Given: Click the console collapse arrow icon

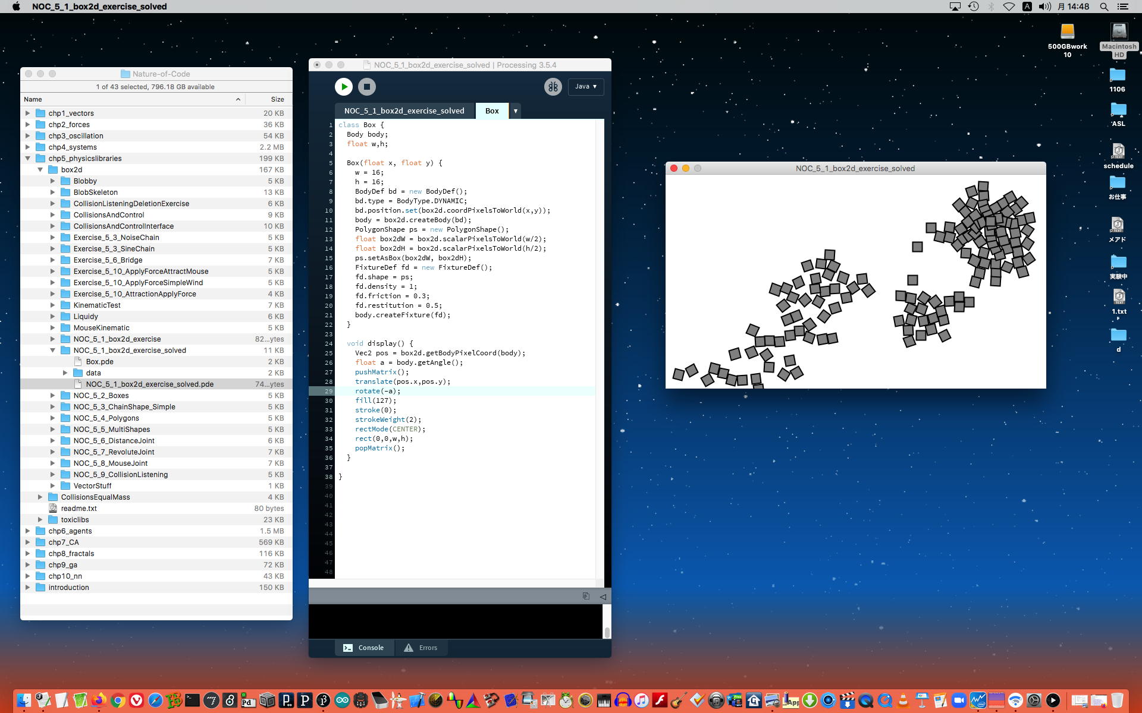Looking at the screenshot, I should 603,597.
